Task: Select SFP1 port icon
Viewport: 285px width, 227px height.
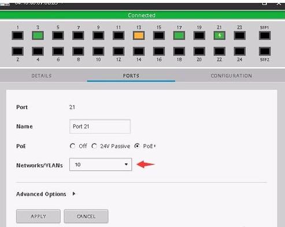Action: (x=265, y=35)
